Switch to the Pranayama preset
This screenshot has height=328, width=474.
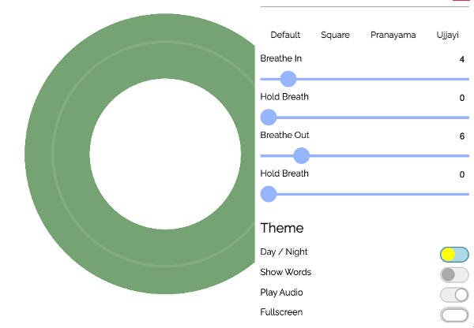pyautogui.click(x=393, y=35)
